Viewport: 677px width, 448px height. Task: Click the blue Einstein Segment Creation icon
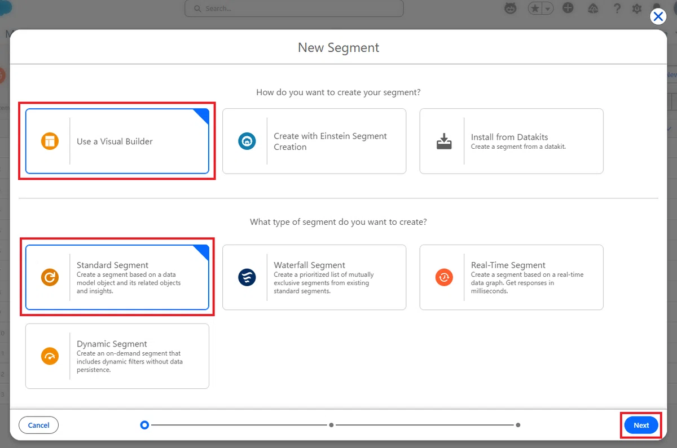[x=247, y=141]
